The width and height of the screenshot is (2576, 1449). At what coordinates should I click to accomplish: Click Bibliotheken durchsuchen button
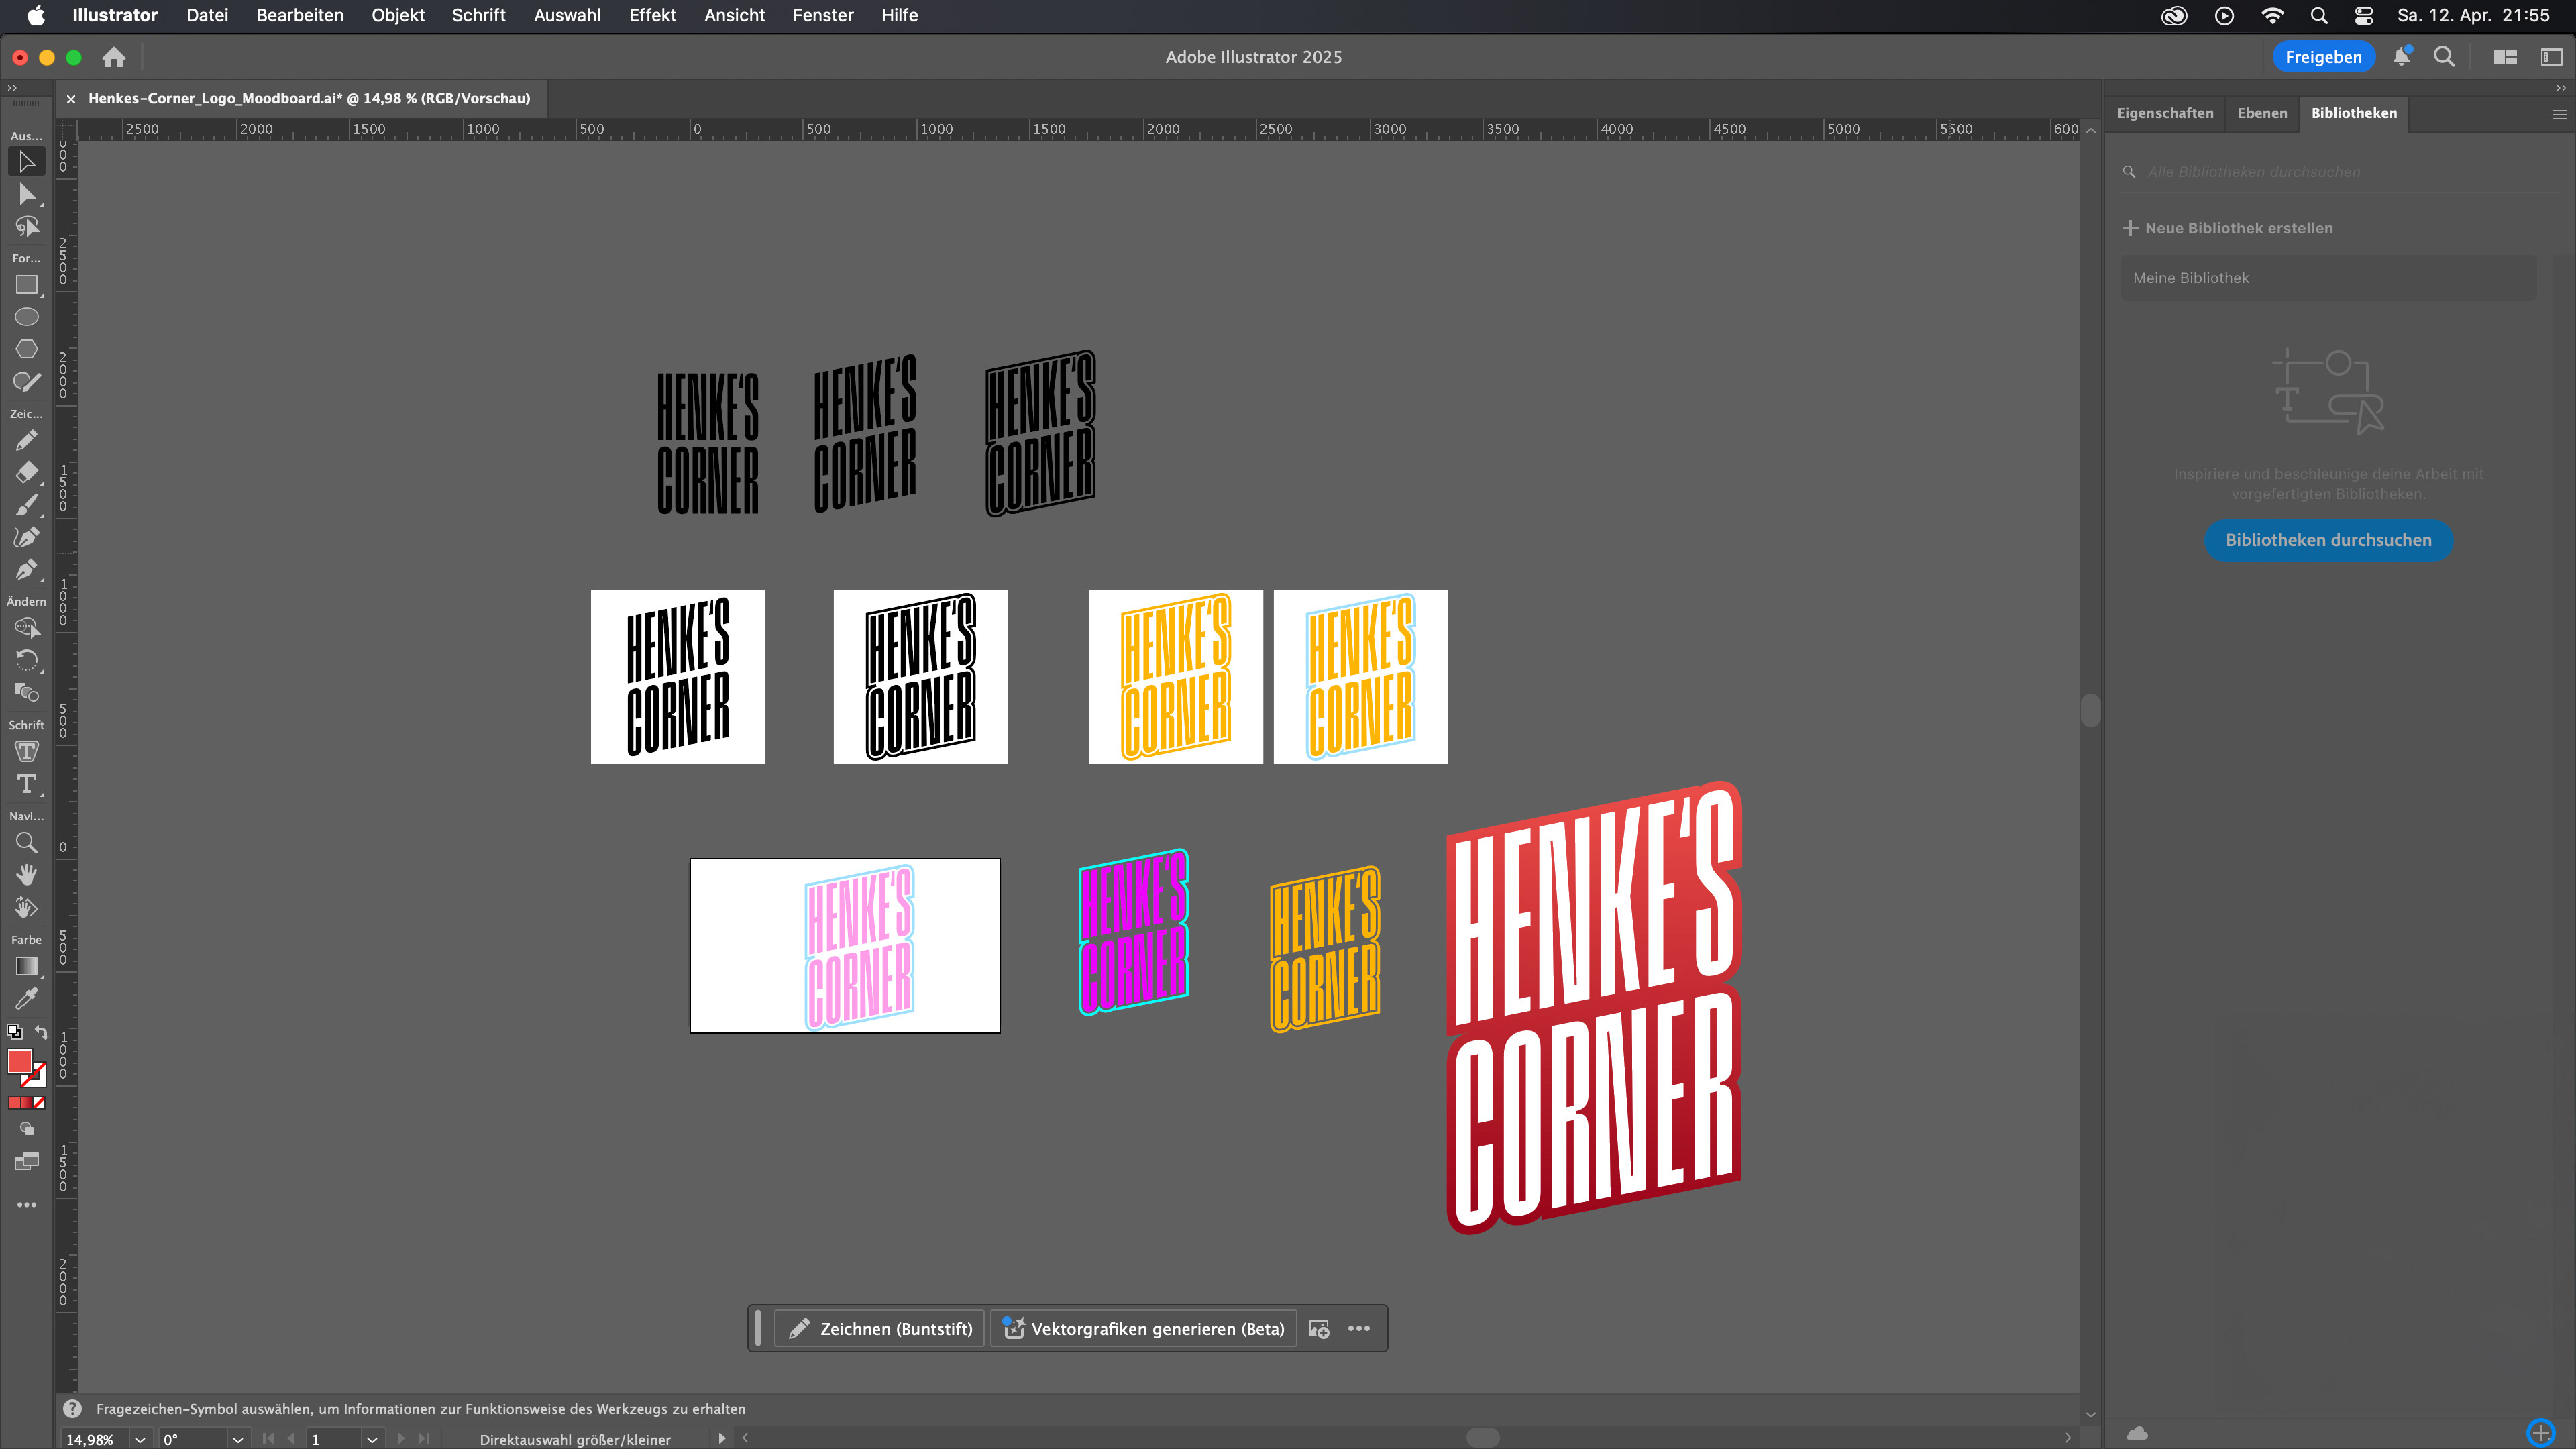pyautogui.click(x=2328, y=540)
